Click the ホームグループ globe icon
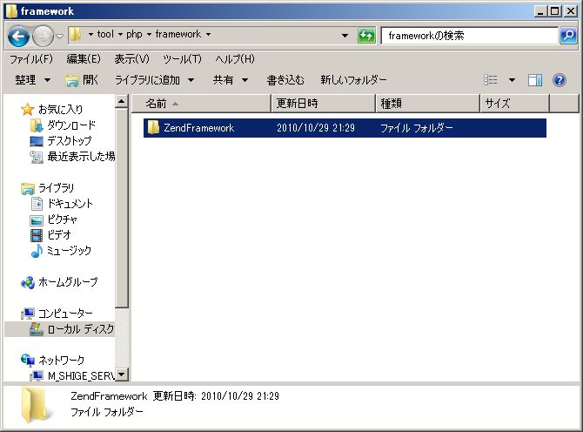 click(x=28, y=282)
